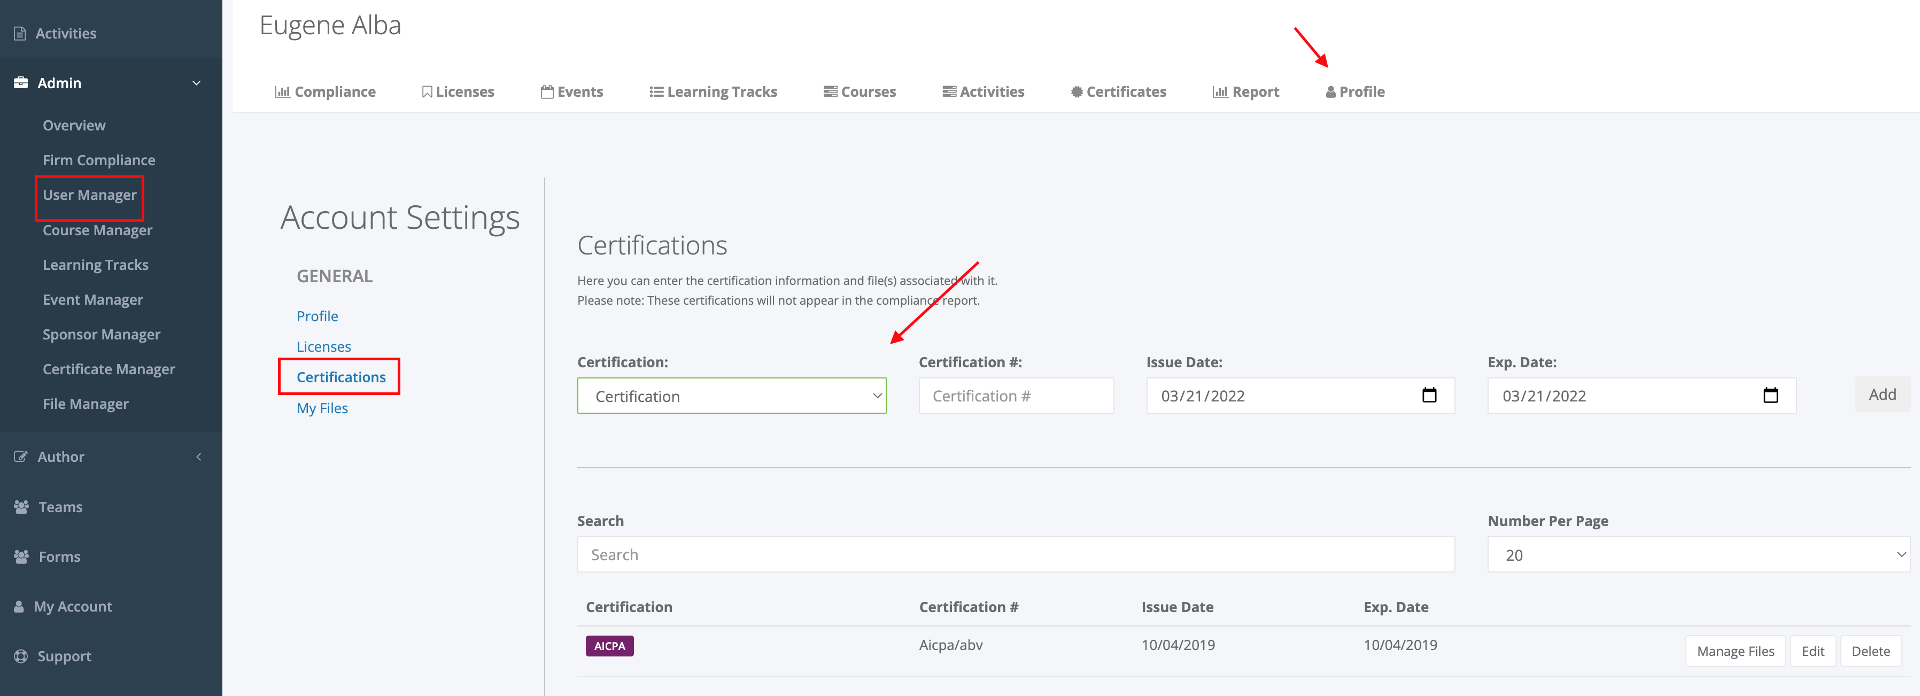1920x696 pixels.
Task: Open the Exp. Date calendar picker
Action: 1771,395
